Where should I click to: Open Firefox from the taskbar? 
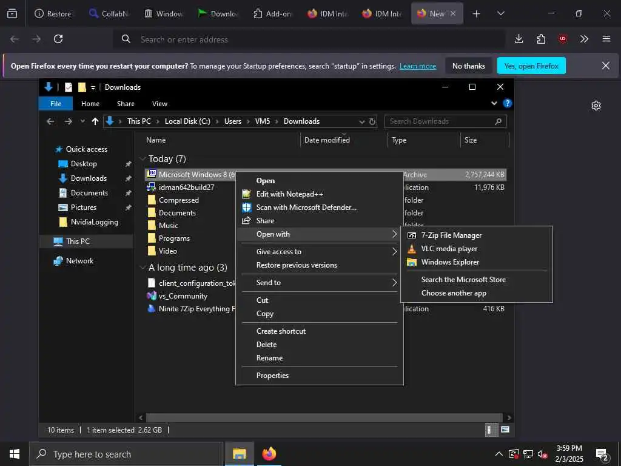[x=269, y=454]
